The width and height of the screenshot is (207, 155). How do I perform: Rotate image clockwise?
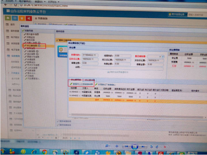pyautogui.click(x=157, y=147)
